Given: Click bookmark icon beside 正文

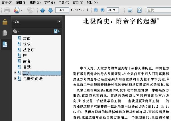Looking at the screenshot, I should [x=19, y=73].
